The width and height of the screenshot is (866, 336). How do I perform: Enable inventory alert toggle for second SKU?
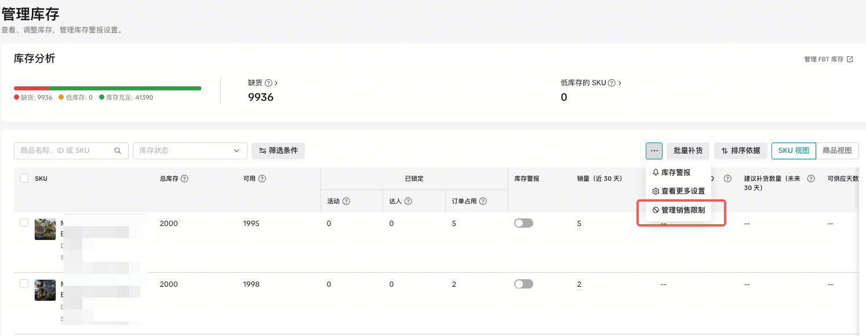523,284
